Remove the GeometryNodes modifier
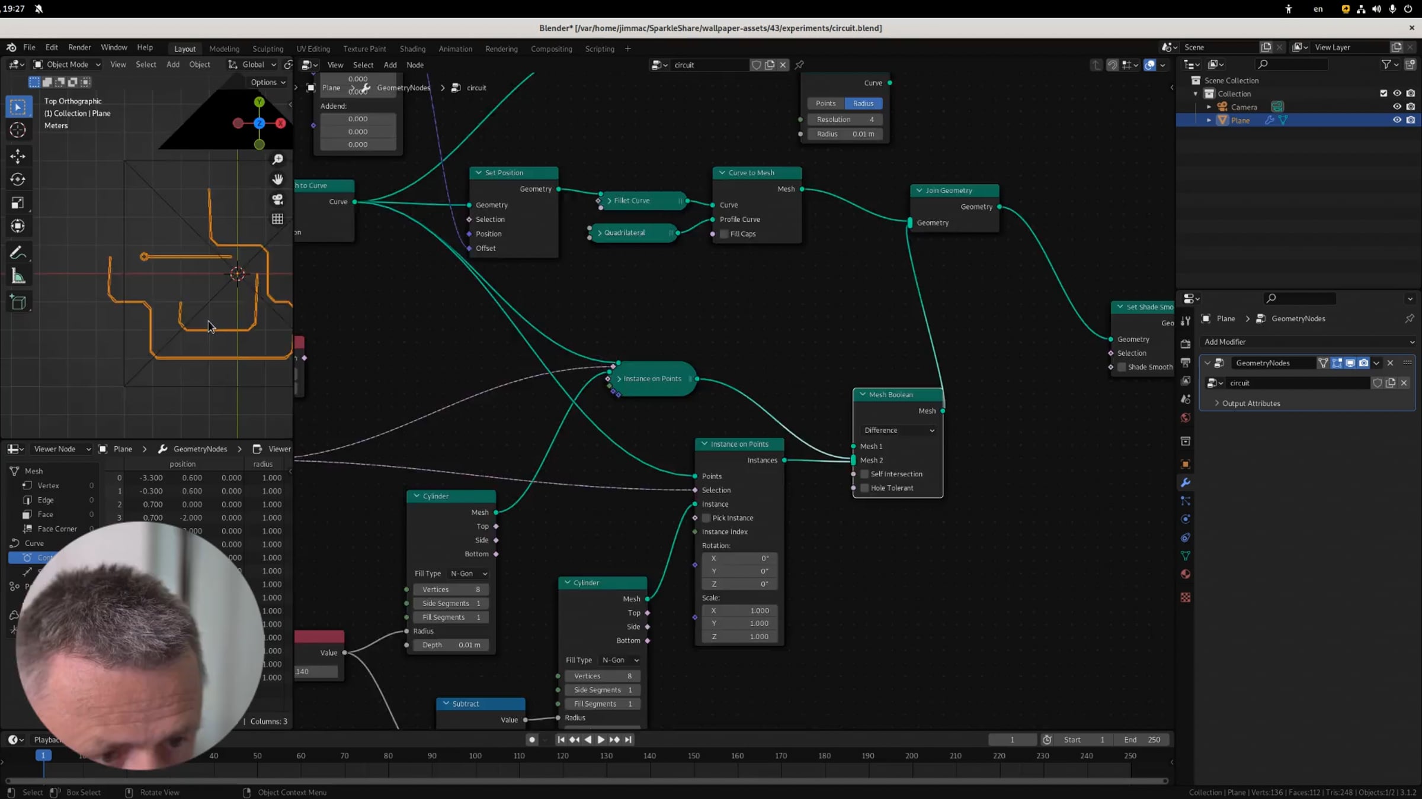 [1391, 363]
